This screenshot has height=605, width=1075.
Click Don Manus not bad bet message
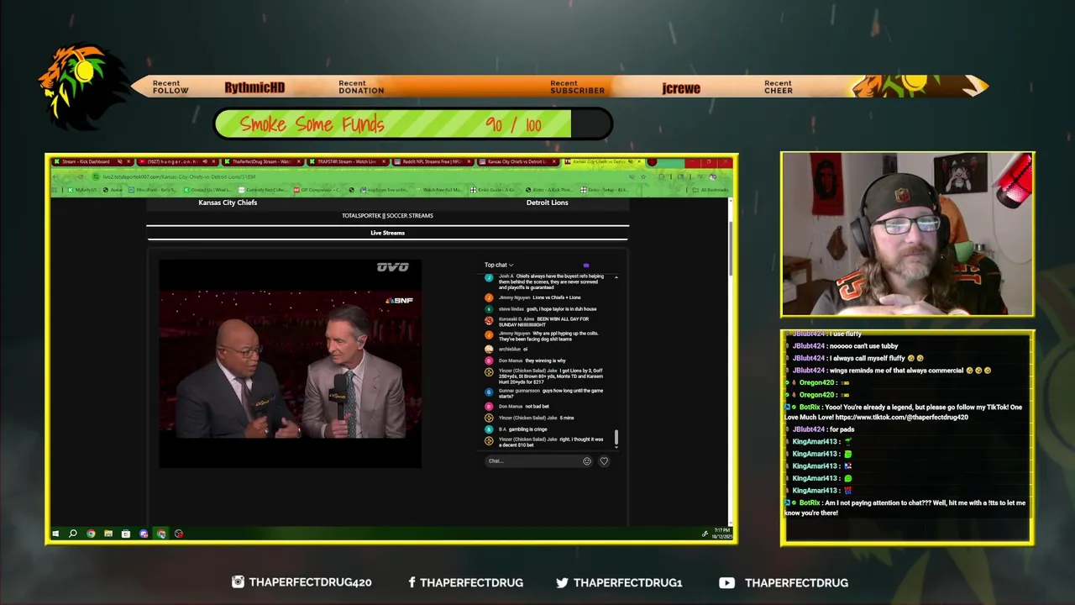coord(523,407)
